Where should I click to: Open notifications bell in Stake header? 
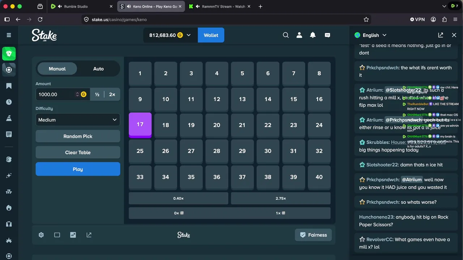pos(313,35)
